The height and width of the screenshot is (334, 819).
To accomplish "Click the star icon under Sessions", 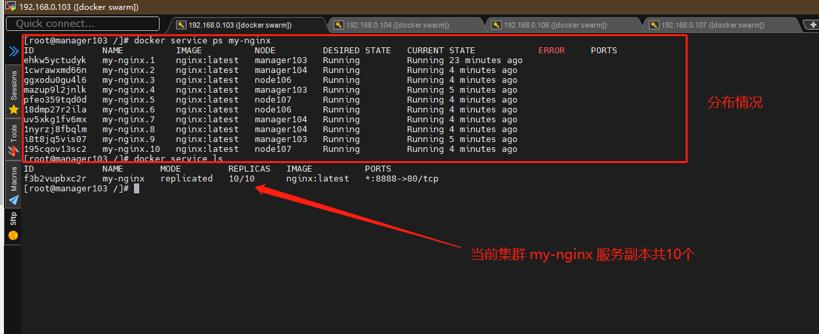I will (13, 109).
